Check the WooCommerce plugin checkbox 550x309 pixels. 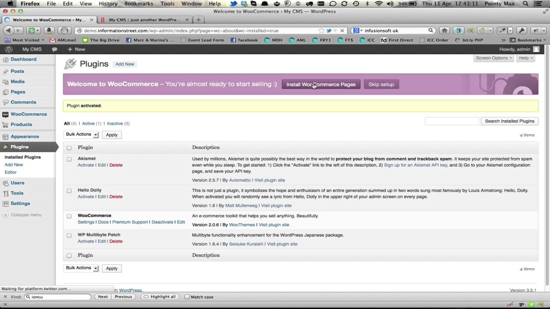click(x=69, y=216)
